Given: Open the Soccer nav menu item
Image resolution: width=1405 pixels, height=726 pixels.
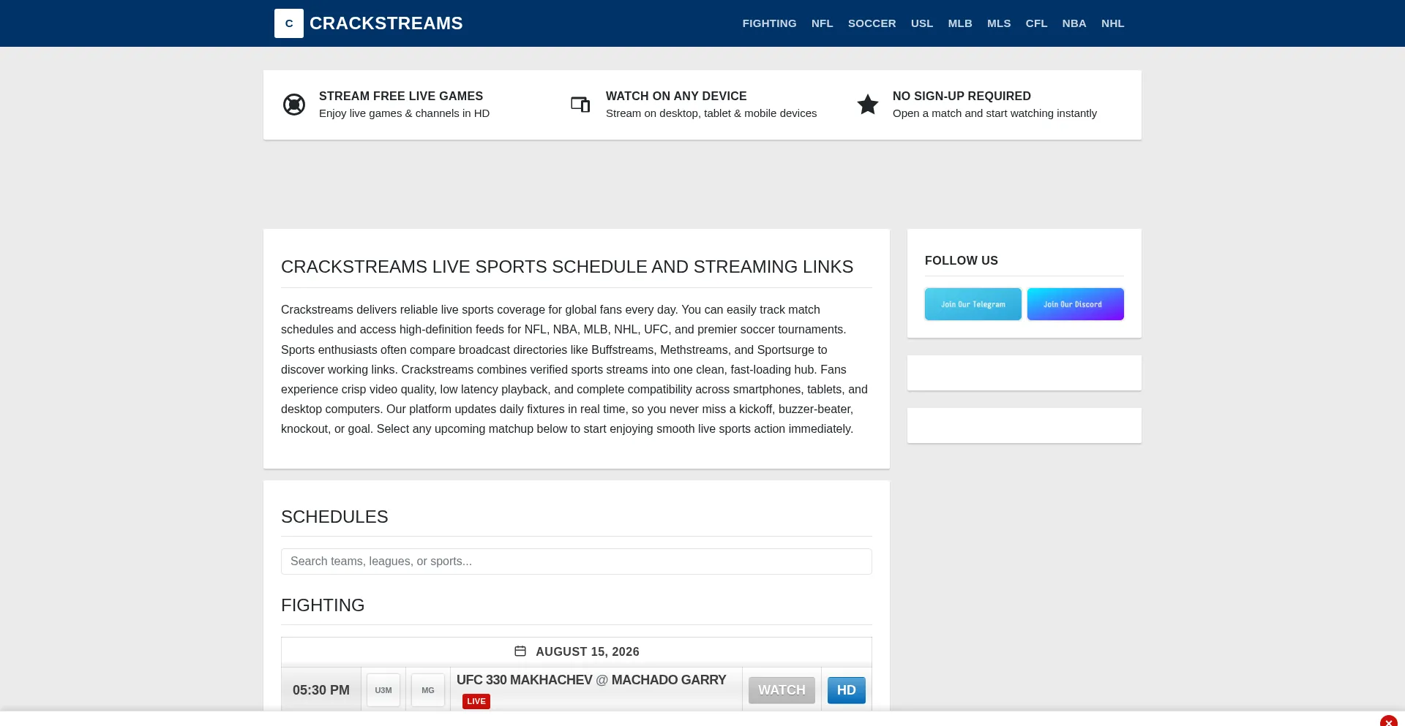Looking at the screenshot, I should click(x=872, y=23).
